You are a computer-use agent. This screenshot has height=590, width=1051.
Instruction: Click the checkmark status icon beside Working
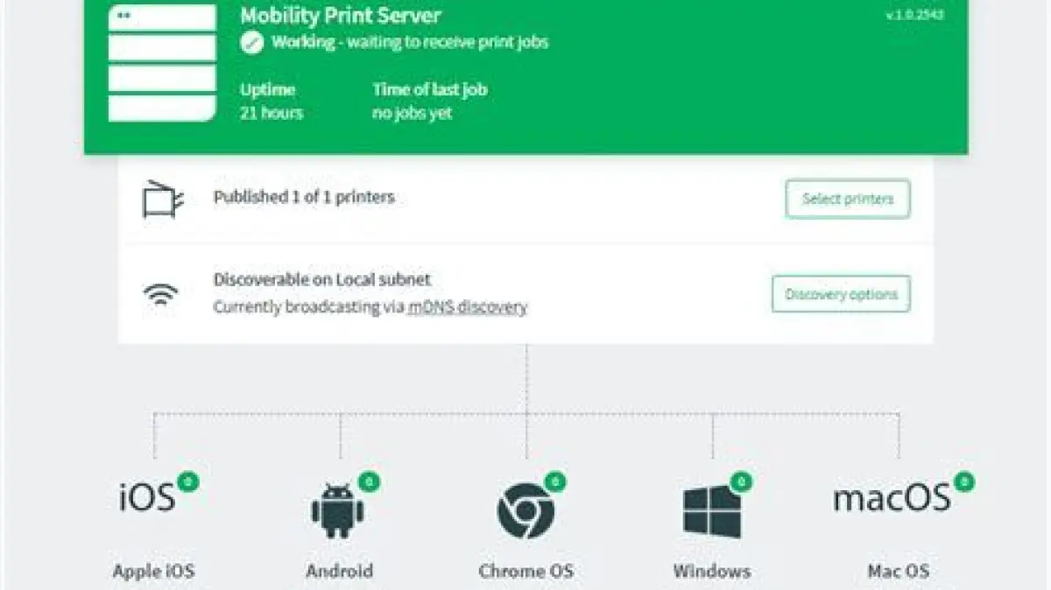tap(252, 43)
